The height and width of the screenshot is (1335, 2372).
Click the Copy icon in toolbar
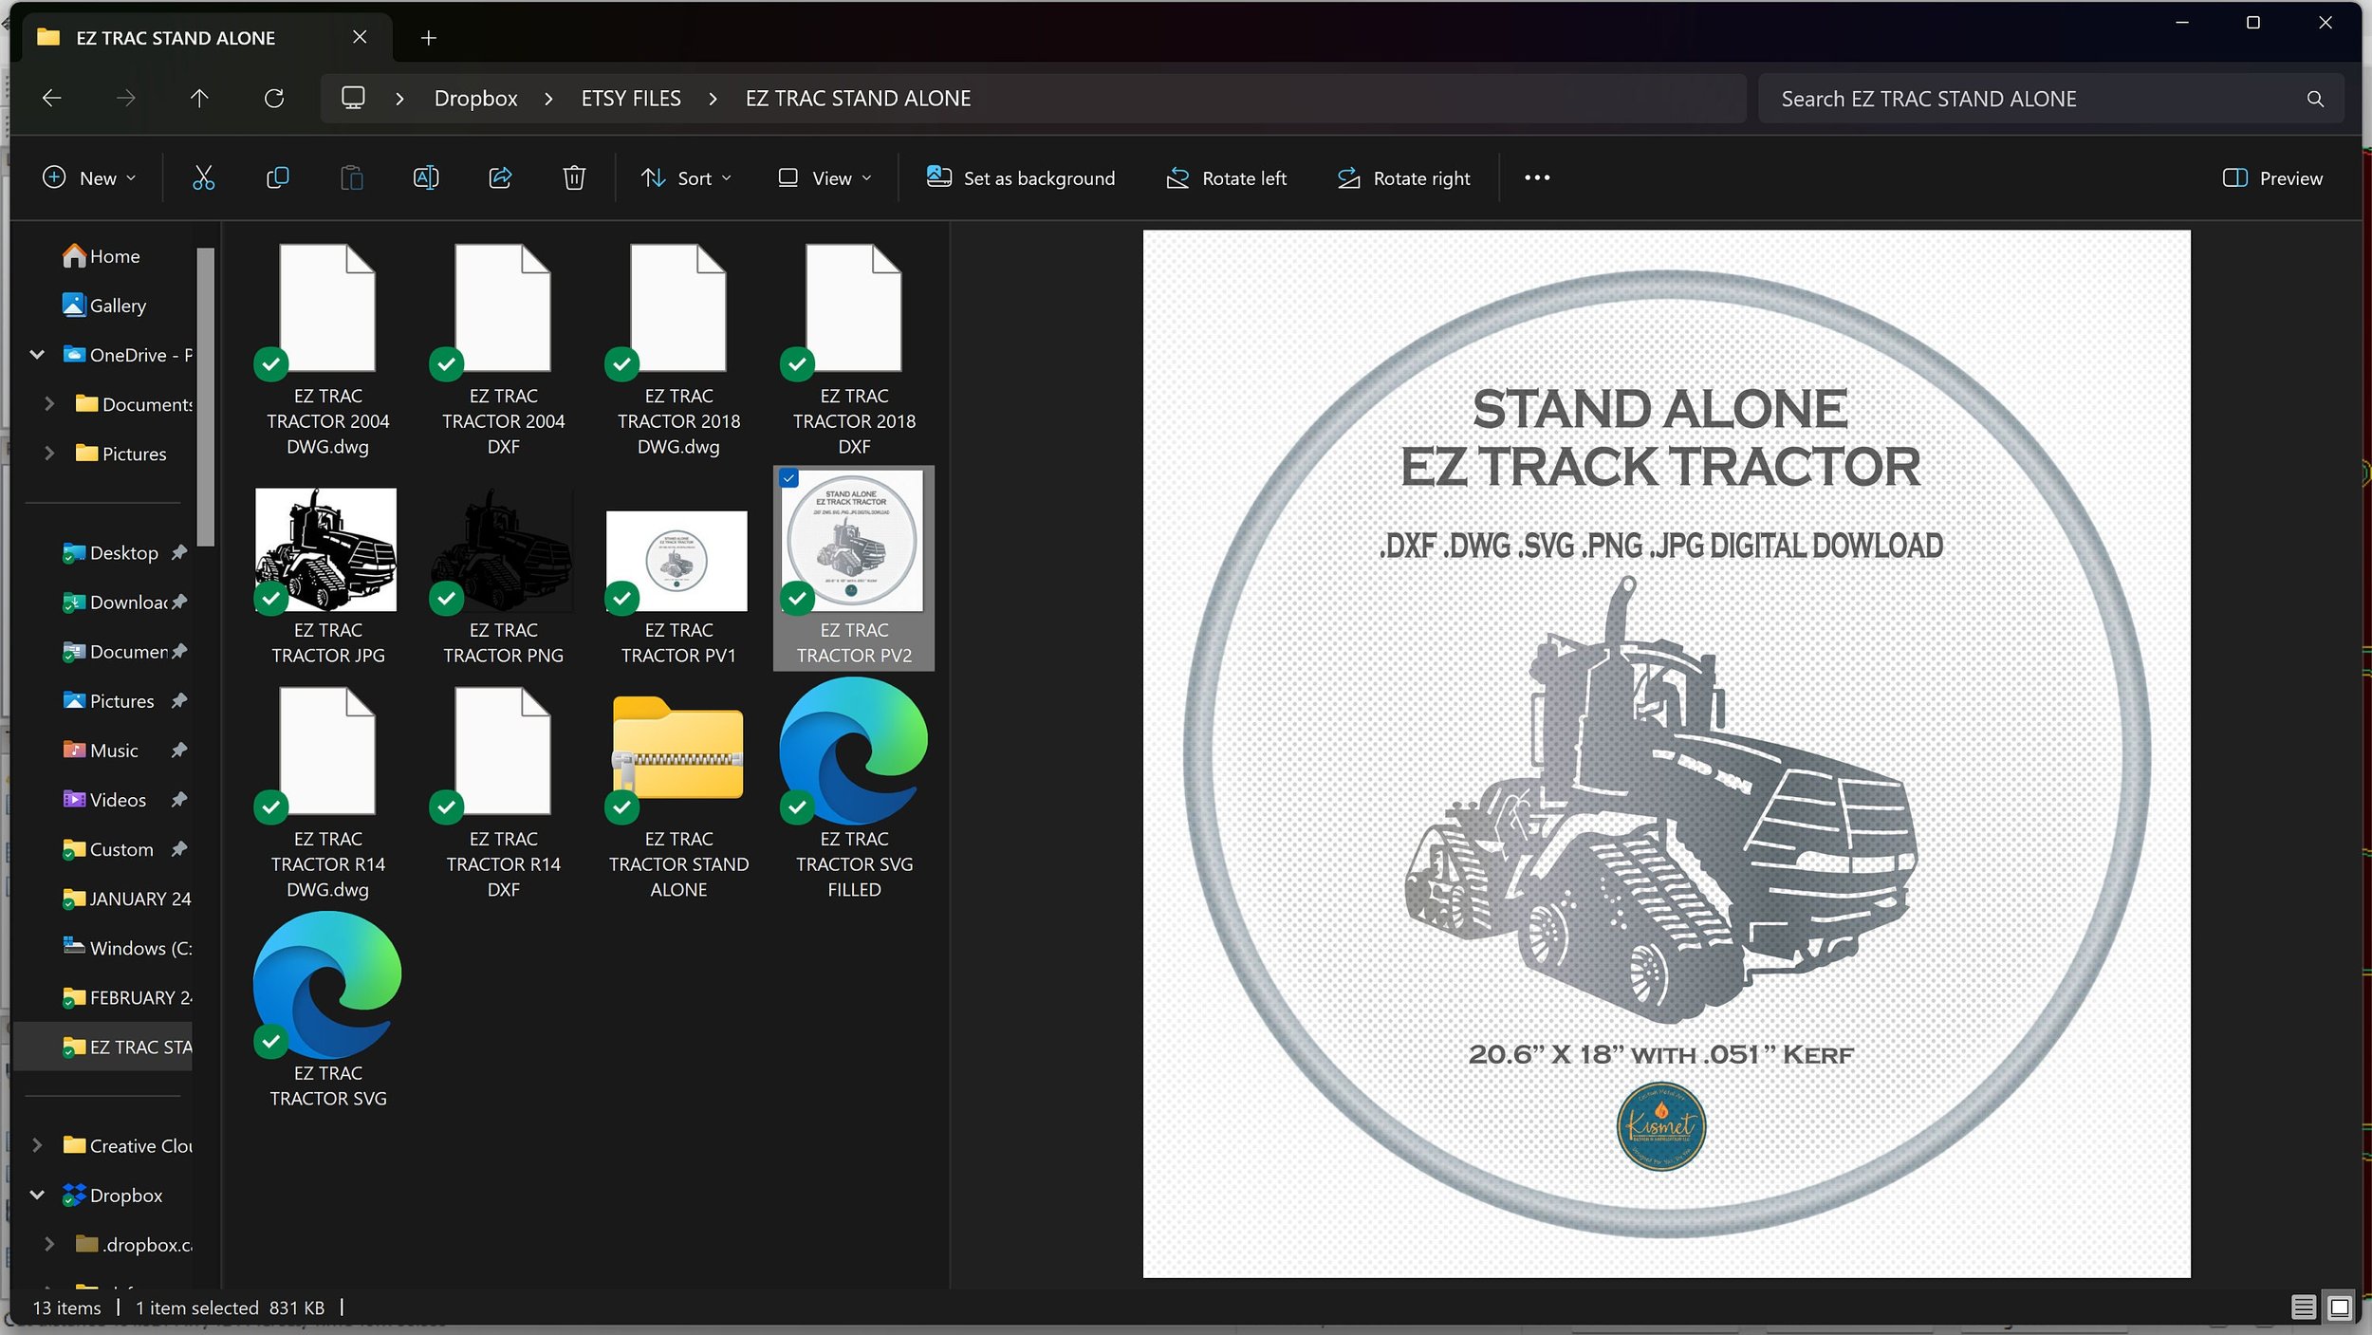[x=277, y=177]
